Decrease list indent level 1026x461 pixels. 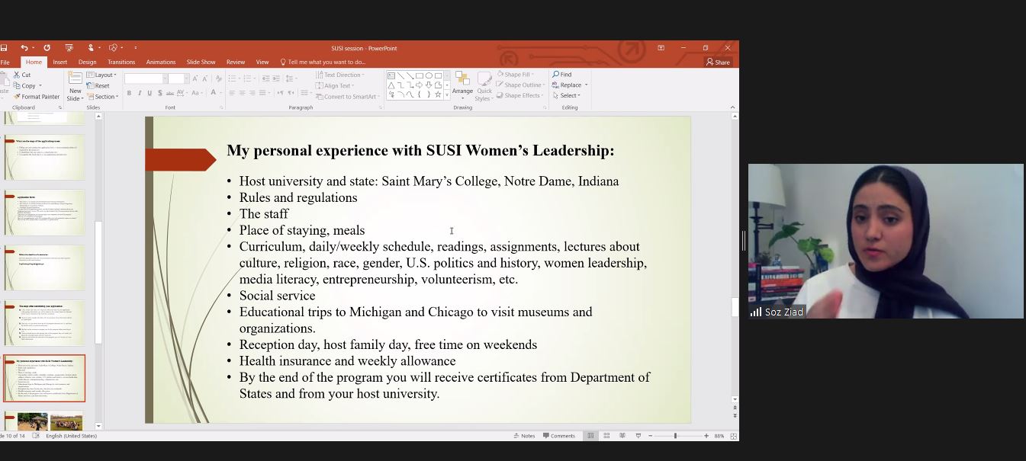coord(266,78)
